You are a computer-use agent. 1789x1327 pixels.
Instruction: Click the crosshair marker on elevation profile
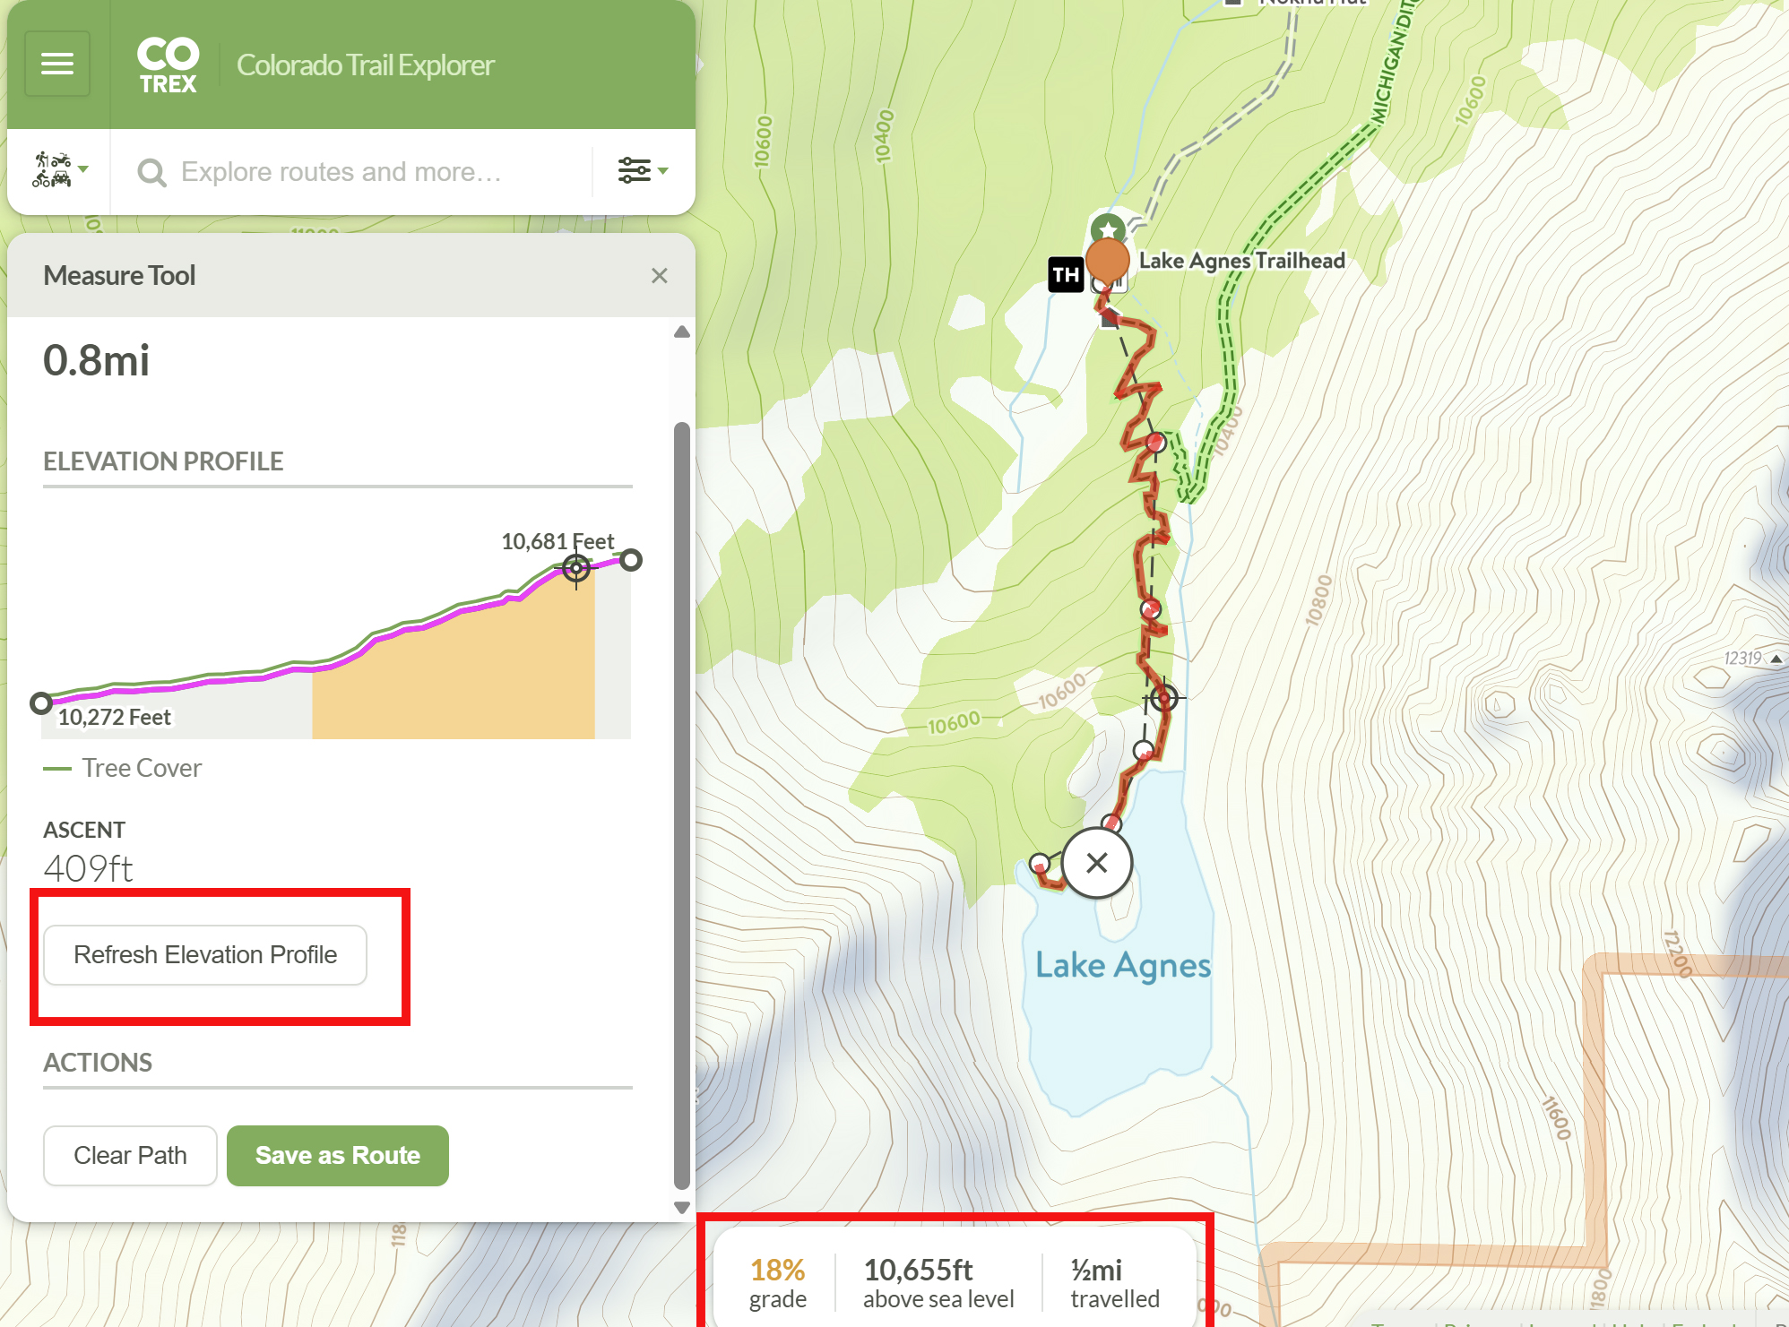(x=576, y=568)
